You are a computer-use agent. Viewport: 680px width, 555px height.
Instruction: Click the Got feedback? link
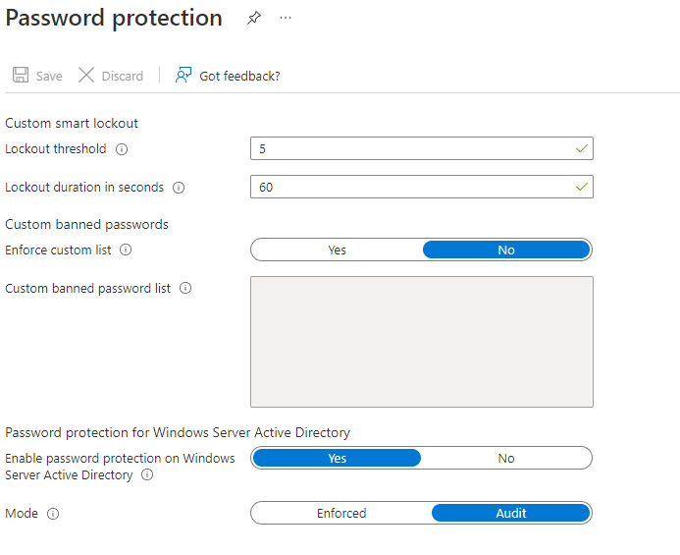click(x=239, y=76)
